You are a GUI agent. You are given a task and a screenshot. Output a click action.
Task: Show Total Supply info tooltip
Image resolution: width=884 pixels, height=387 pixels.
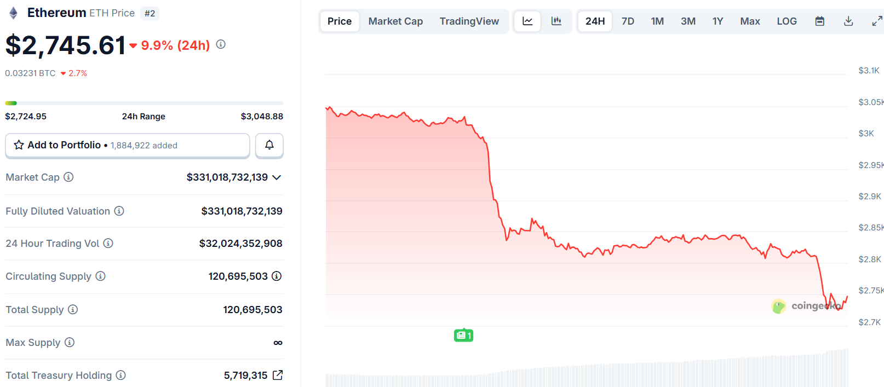pos(73,309)
